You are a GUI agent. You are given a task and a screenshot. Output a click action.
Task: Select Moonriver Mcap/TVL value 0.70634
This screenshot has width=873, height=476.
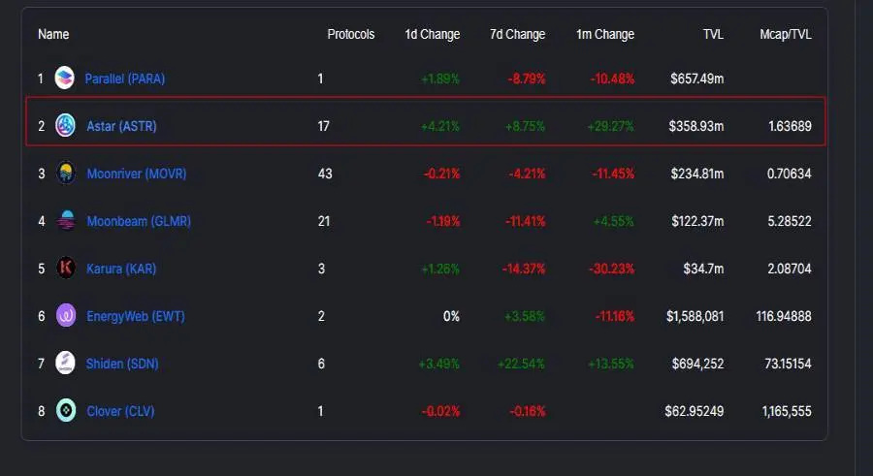789,174
